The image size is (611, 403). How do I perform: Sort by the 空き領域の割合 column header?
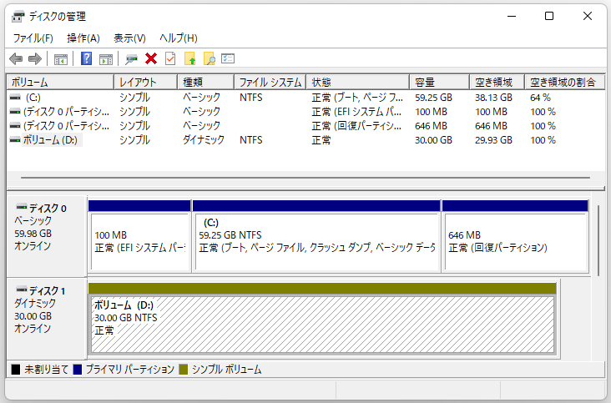[x=564, y=82]
